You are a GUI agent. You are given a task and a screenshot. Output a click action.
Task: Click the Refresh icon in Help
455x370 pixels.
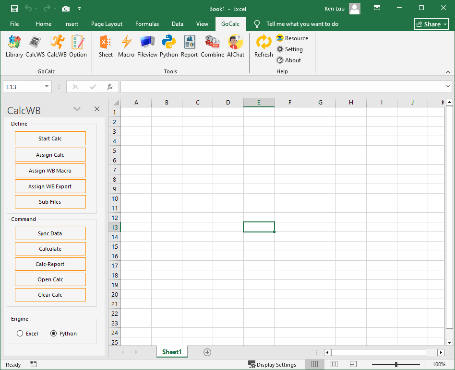(263, 46)
